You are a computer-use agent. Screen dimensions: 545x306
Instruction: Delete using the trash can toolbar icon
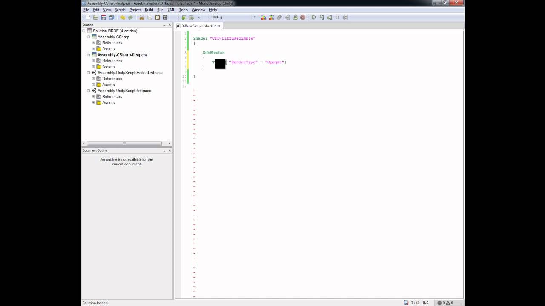pyautogui.click(x=165, y=17)
